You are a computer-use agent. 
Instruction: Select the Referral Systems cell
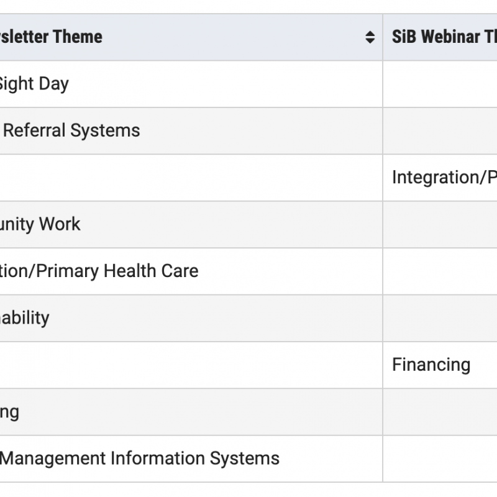point(191,131)
